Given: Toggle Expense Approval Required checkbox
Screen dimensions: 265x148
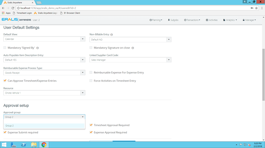Looking at the screenshot, I should point(91,132).
